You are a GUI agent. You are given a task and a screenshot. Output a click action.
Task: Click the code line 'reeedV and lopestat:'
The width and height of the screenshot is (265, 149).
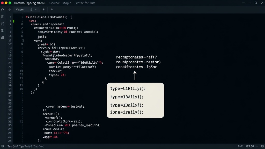click(x=48, y=24)
